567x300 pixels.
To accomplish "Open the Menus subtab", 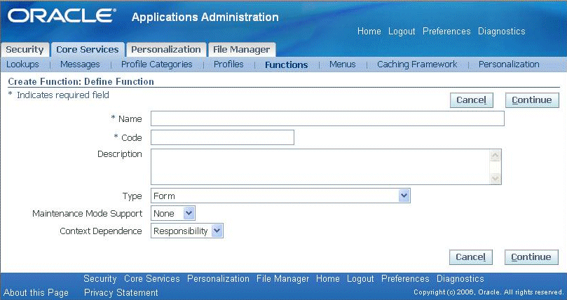I will click(x=343, y=64).
